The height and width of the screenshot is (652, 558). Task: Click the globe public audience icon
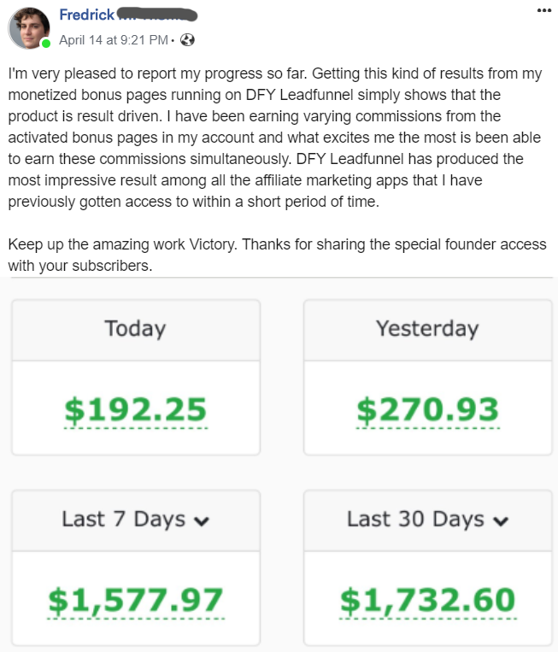(x=188, y=40)
